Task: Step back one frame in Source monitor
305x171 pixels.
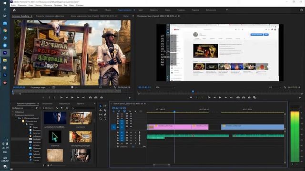Action: pos(67,97)
